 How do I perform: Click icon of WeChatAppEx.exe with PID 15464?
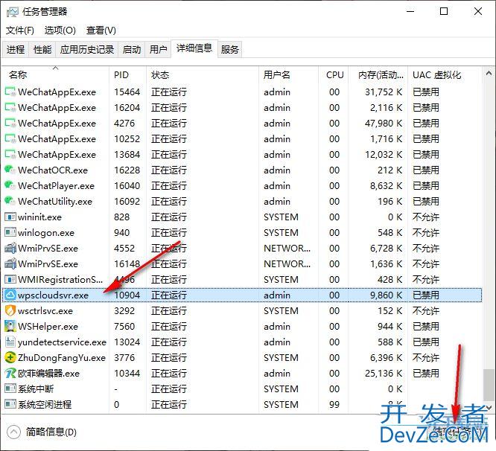(10, 92)
